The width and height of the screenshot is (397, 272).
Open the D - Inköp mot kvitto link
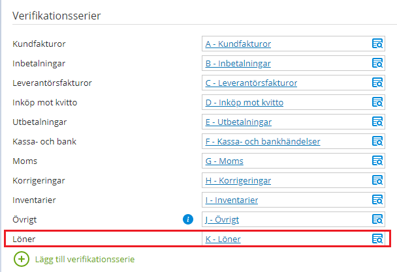tap(244, 103)
